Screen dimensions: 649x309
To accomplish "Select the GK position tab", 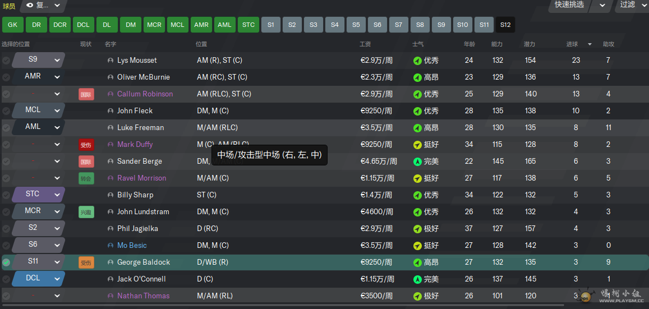I will [12, 25].
